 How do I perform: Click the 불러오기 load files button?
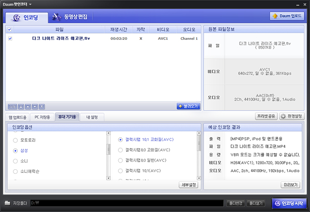pyautogui.click(x=189, y=106)
